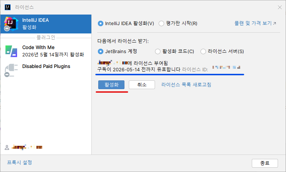Click the 플러그인 section header
This screenshot has height=172, width=286.
tap(46, 37)
